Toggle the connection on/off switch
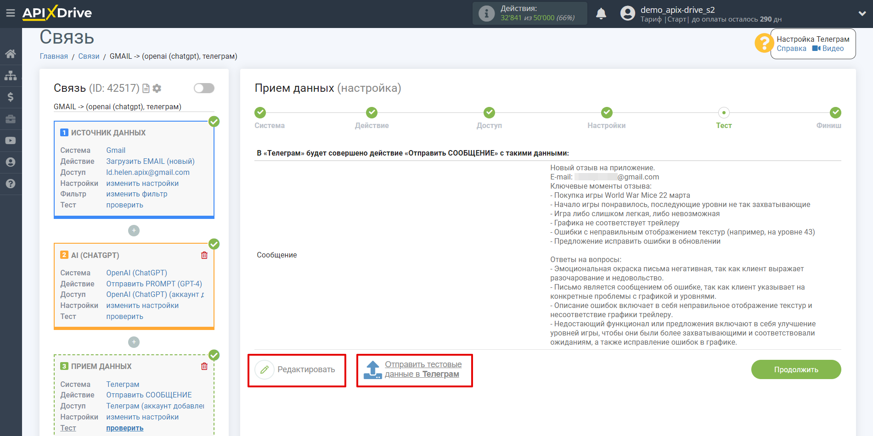This screenshot has height=436, width=873. 204,88
